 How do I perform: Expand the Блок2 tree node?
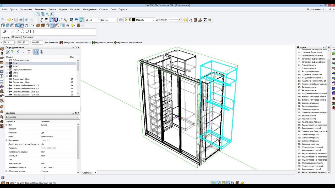click(7, 67)
